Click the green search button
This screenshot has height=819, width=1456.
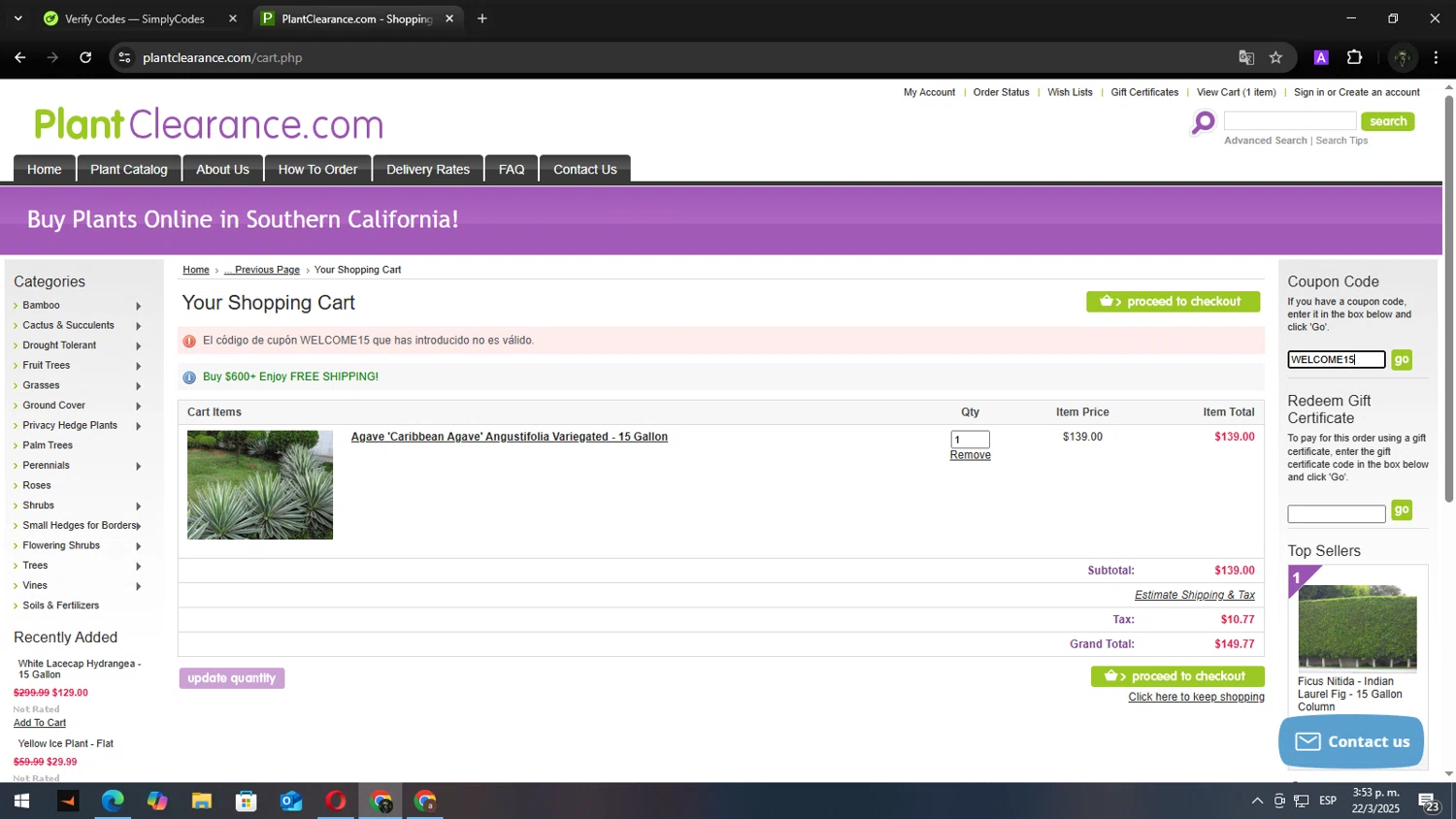[1387, 121]
